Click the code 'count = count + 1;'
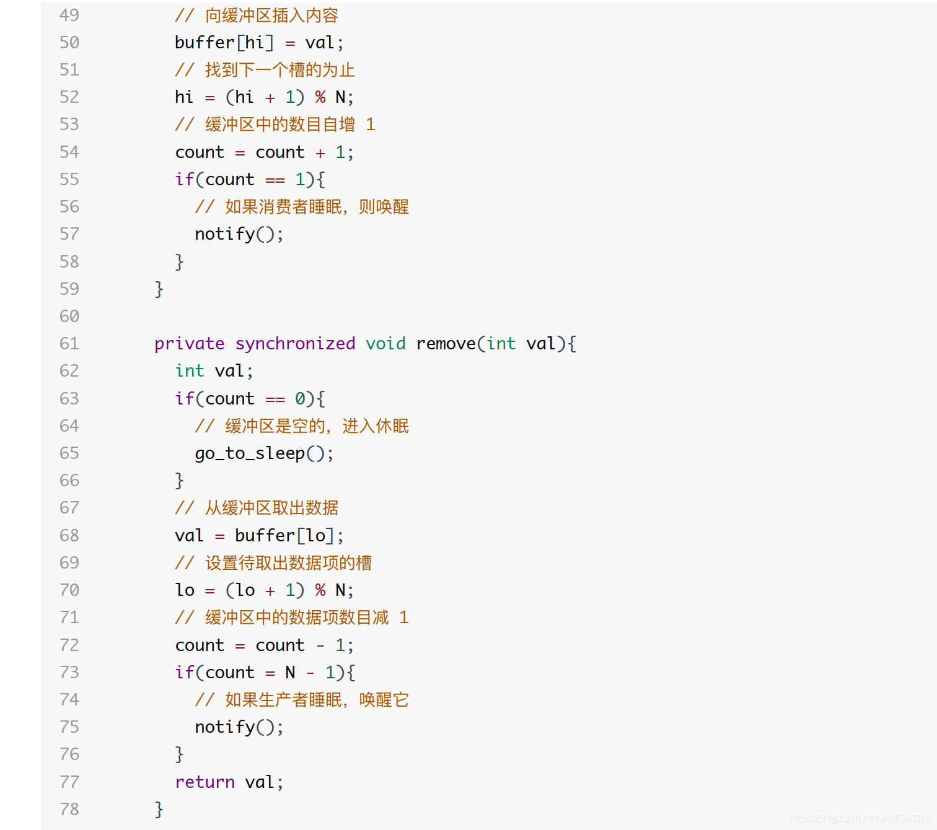Screen dimensions: 937x830 point(264,152)
